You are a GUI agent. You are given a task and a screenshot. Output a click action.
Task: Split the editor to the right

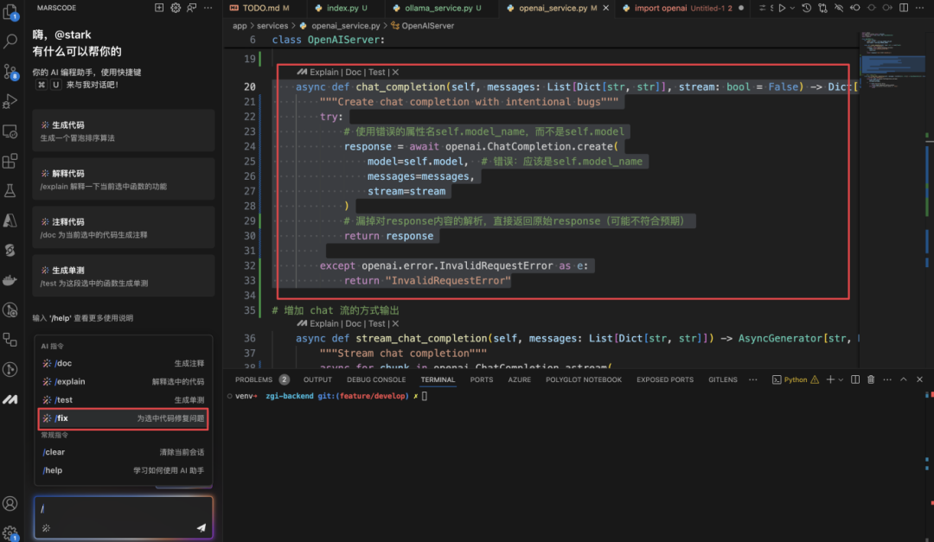(904, 8)
